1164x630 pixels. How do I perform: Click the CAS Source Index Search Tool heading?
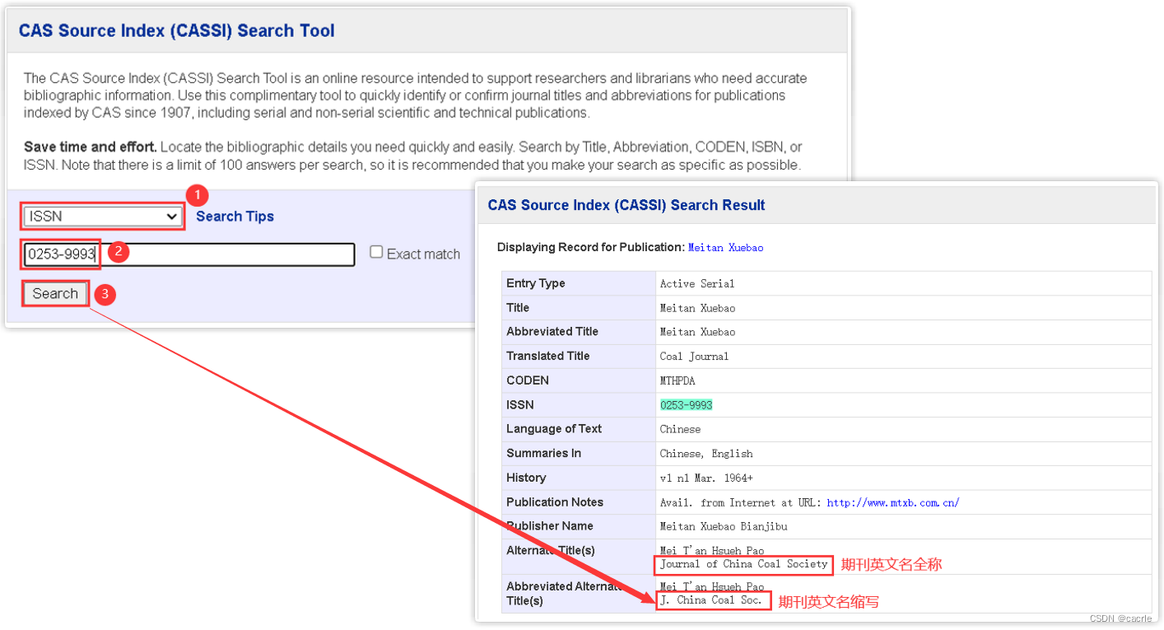[177, 31]
